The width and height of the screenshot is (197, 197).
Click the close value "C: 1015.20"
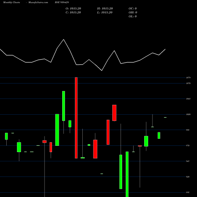[73, 13]
